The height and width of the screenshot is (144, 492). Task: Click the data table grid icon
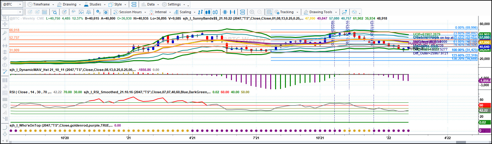coord(44,12)
